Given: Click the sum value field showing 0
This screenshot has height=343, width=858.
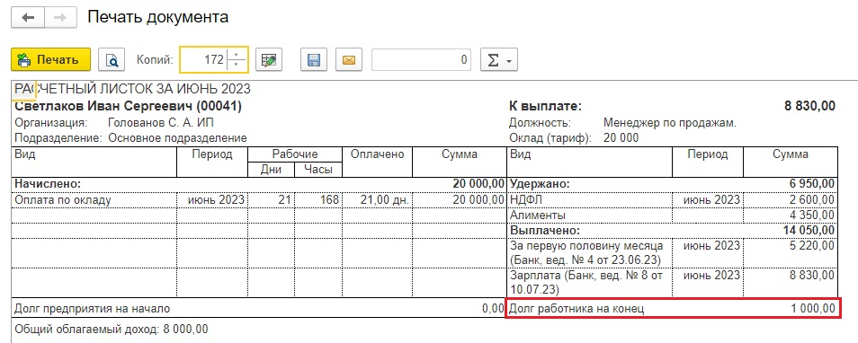Looking at the screenshot, I should pos(421,59).
